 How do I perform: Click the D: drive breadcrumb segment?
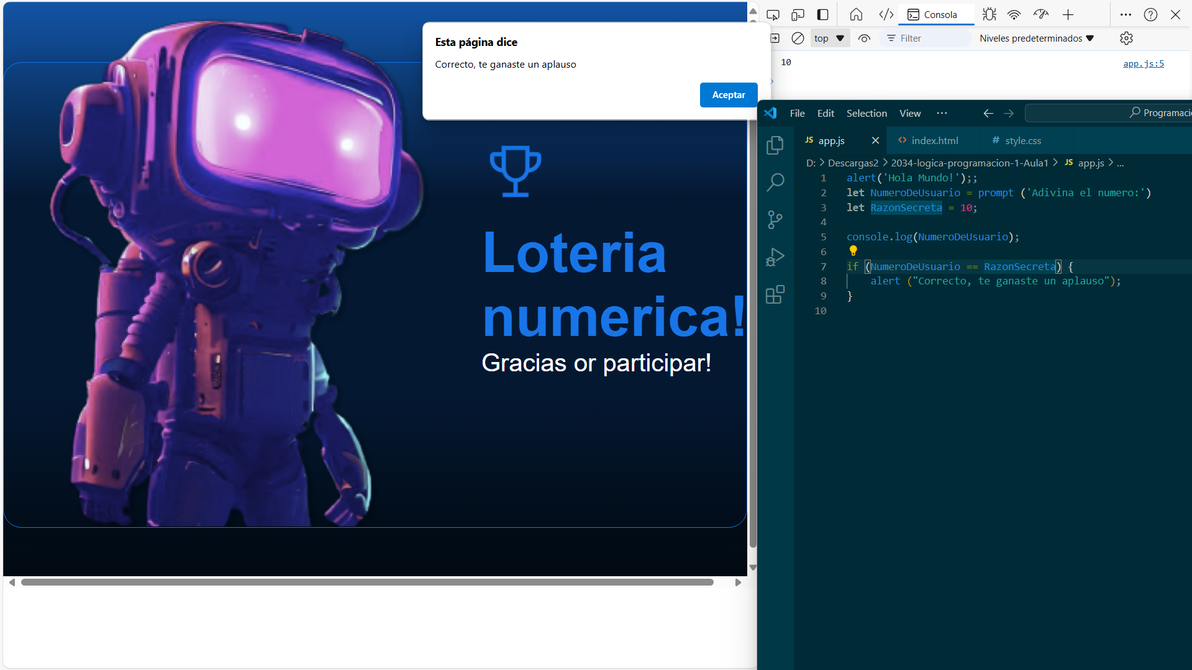(811, 163)
